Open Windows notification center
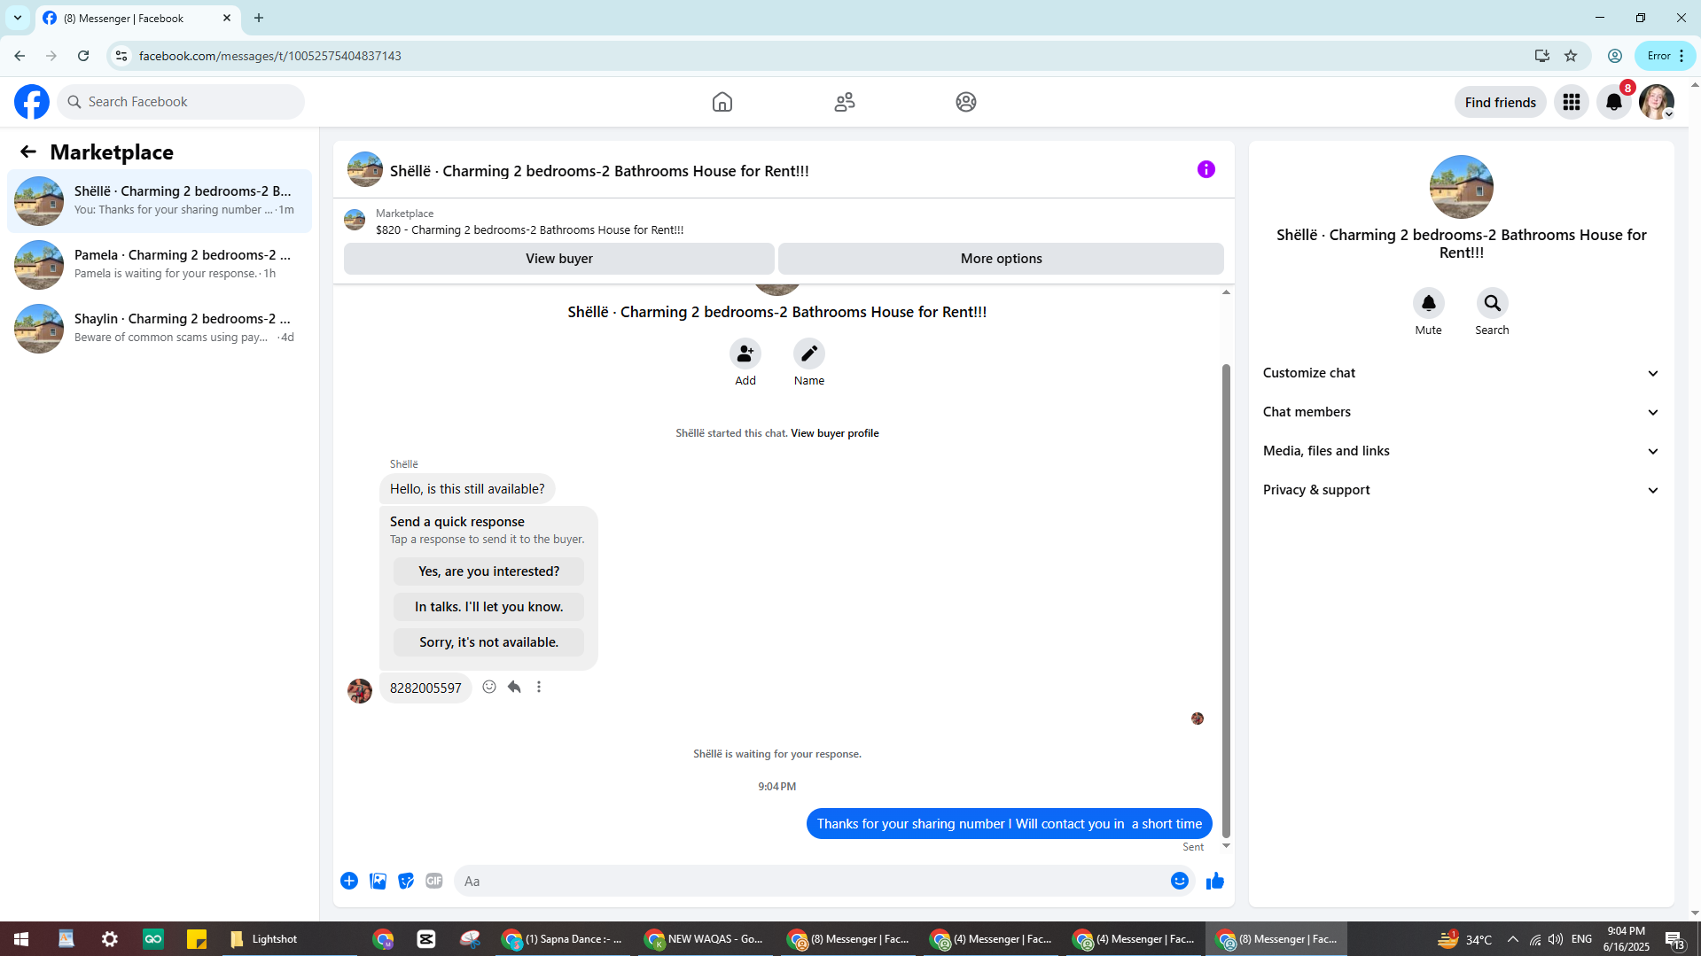The height and width of the screenshot is (956, 1701). (x=1674, y=939)
